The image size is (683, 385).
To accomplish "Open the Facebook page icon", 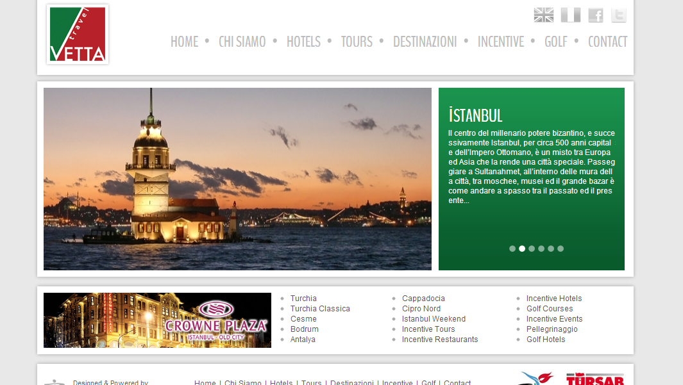I will (595, 14).
